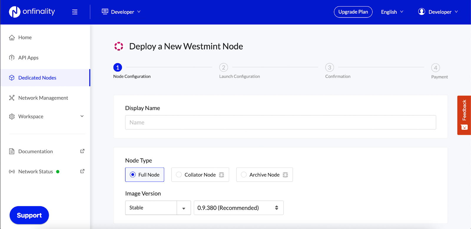Click the Developer workspace monitor icon

click(x=105, y=12)
